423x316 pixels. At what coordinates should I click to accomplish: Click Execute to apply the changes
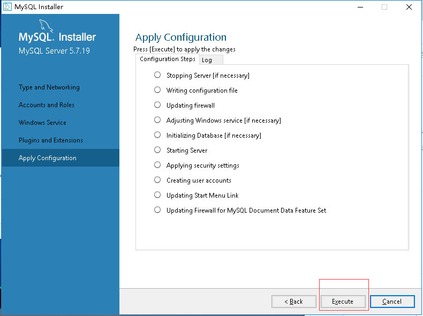point(343,302)
